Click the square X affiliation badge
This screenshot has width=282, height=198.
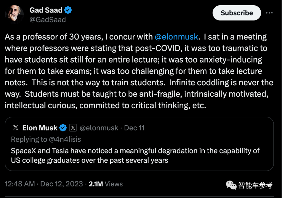pos(73,128)
